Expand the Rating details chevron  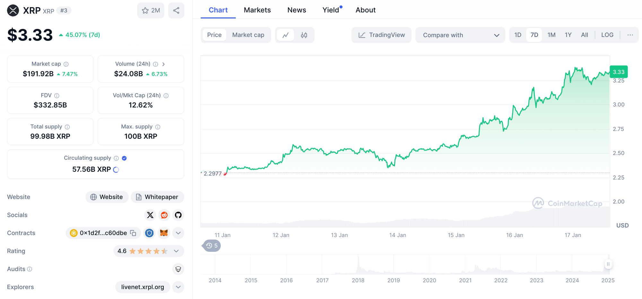click(176, 251)
